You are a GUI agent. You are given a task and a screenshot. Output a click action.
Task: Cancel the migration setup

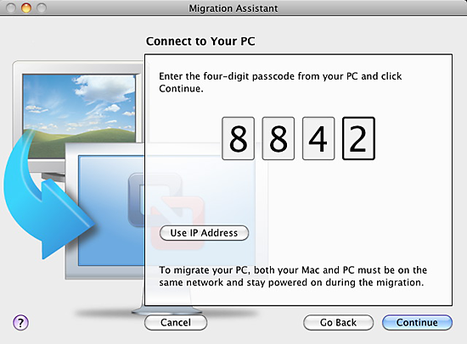tap(176, 323)
